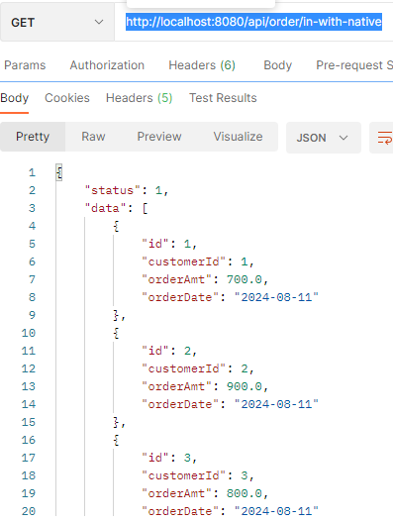
Task: Click the orderDate key on line 20
Action: coord(180,511)
